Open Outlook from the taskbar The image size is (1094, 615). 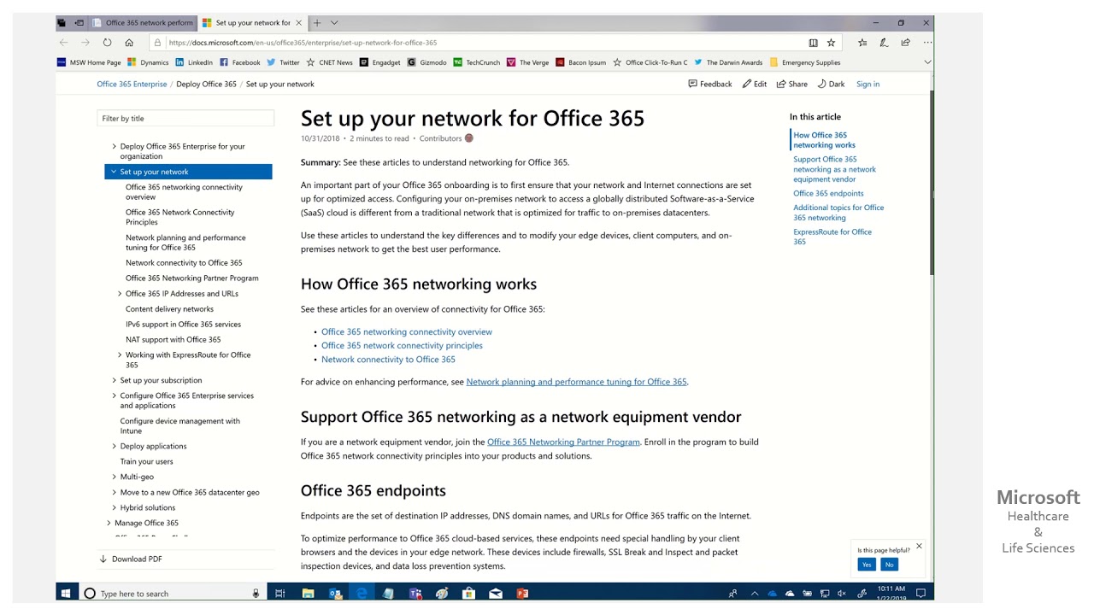pos(335,593)
